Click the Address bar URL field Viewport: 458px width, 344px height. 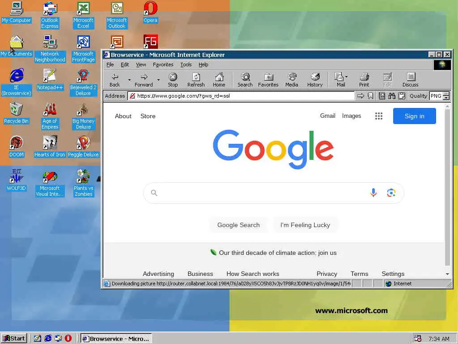coord(241,96)
